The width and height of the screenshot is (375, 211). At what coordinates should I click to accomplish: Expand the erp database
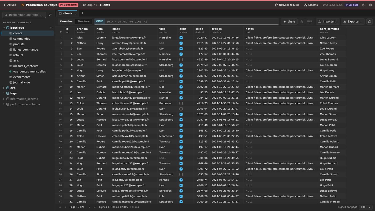tap(4, 88)
